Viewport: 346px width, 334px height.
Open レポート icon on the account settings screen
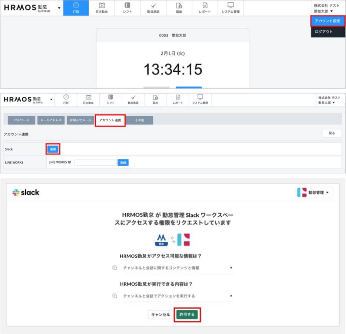click(x=178, y=97)
